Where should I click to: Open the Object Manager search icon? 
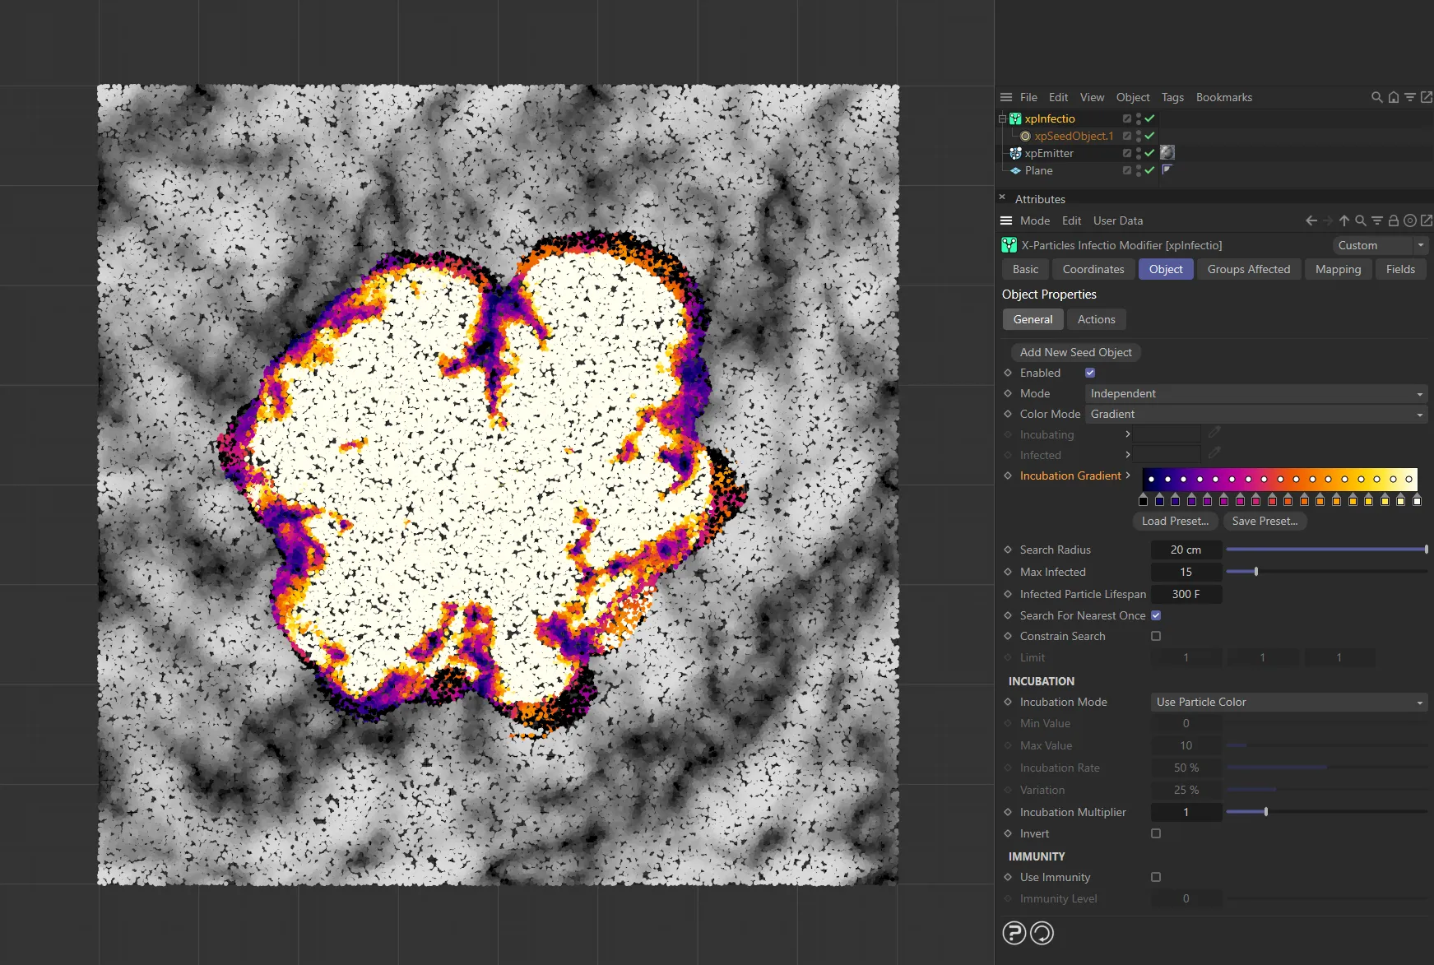click(1376, 97)
